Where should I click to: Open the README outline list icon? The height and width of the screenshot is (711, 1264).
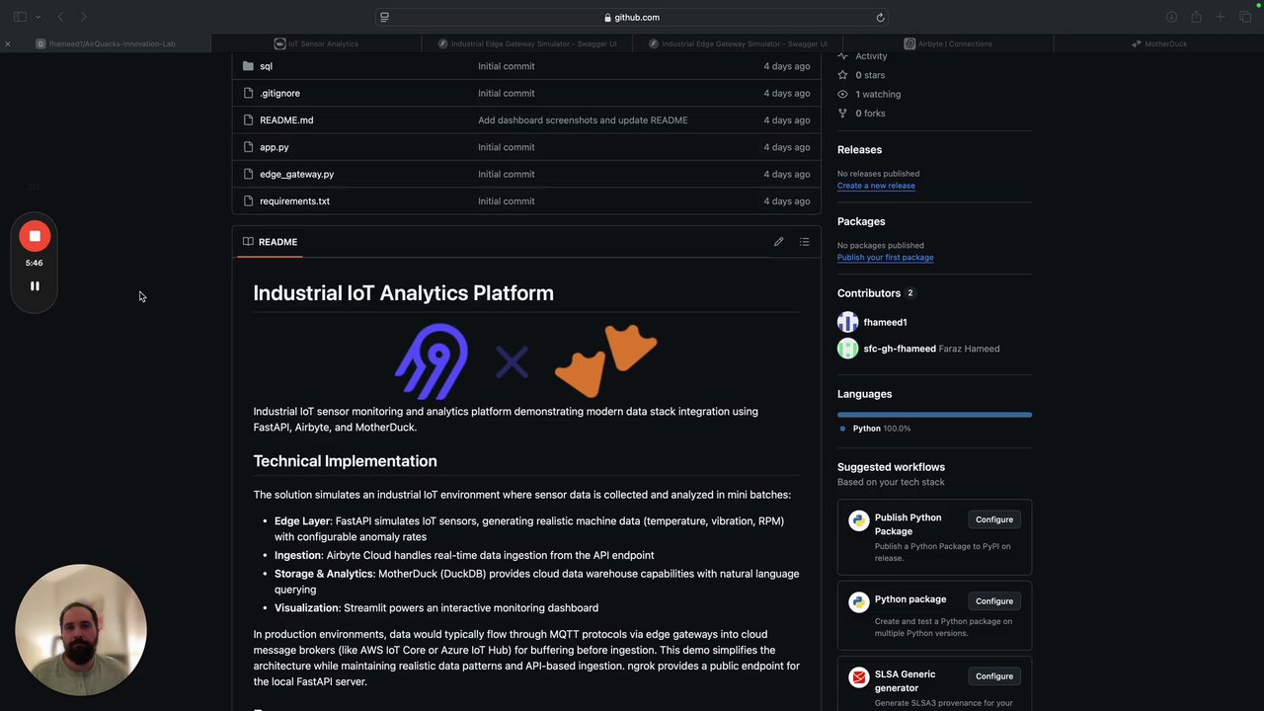point(804,242)
